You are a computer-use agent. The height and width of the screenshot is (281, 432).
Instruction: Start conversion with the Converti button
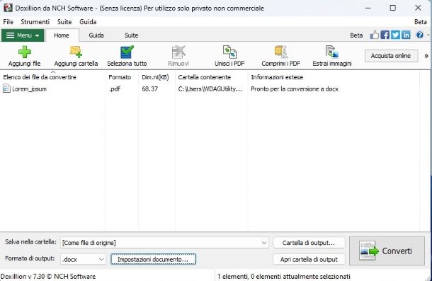387,251
